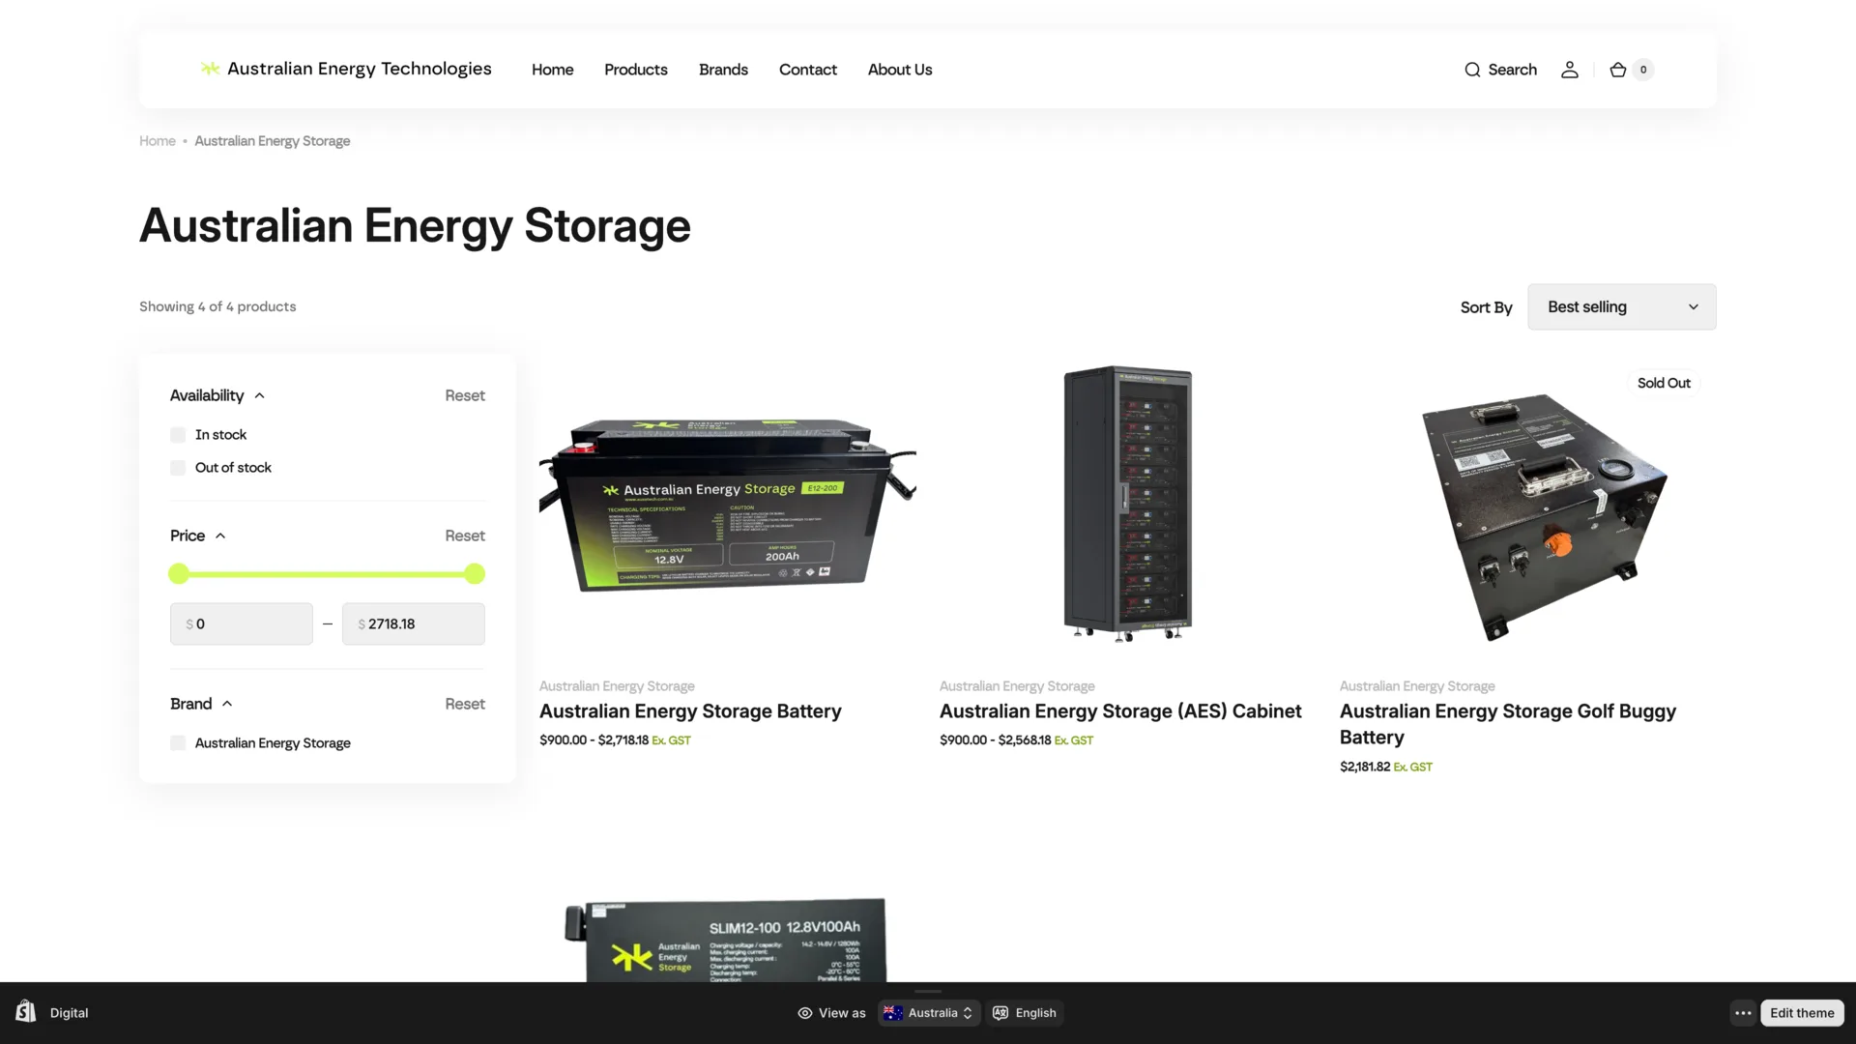The height and width of the screenshot is (1044, 1856).
Task: Click the Edit theme button
Action: click(x=1802, y=1013)
